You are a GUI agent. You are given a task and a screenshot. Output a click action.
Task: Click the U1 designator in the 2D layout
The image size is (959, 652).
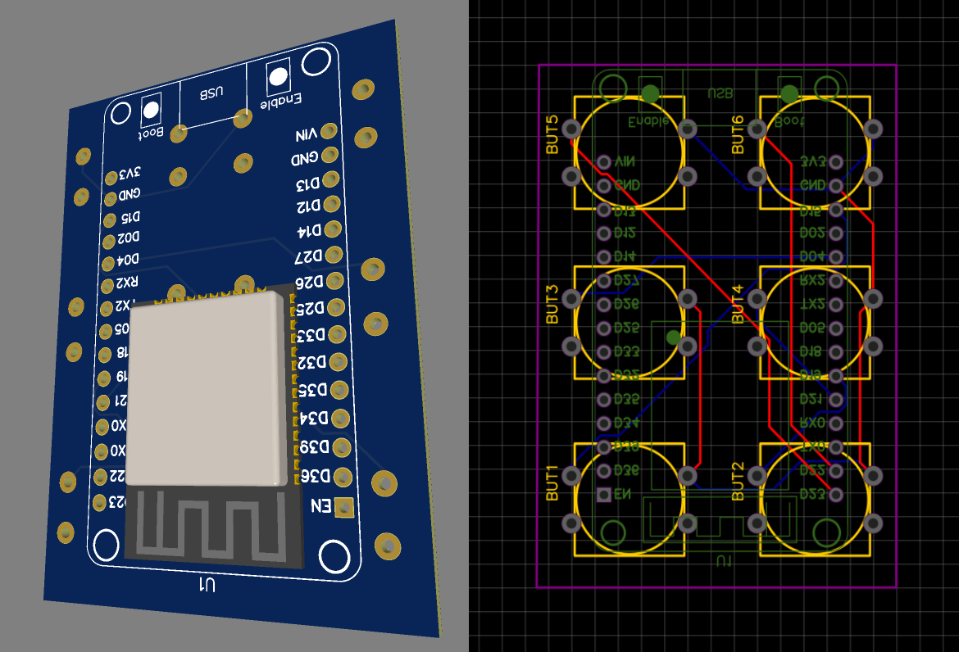724,561
